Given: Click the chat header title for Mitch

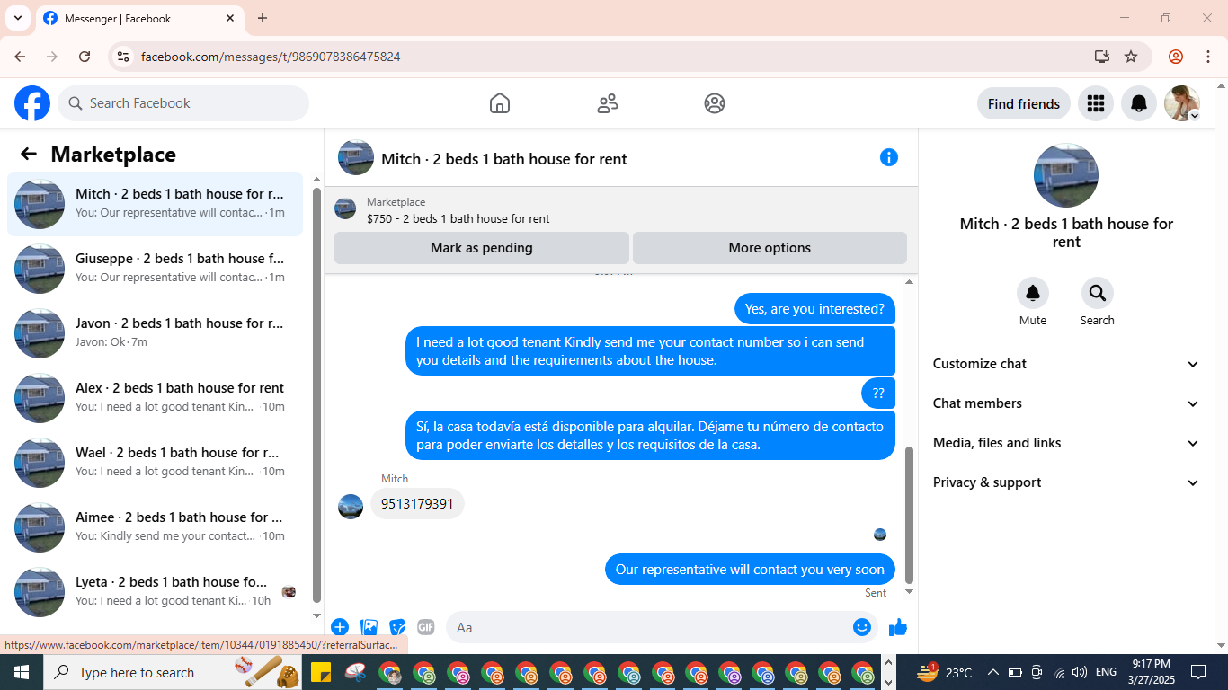Looking at the screenshot, I should coord(504,159).
